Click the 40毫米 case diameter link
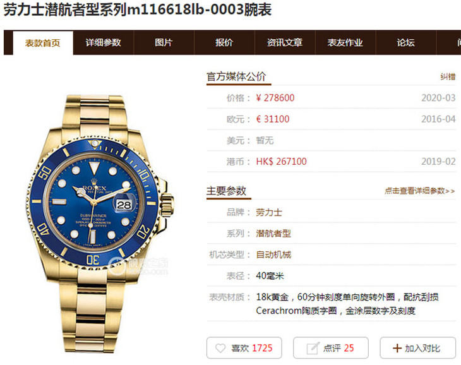This screenshot has height=365, width=461. (x=270, y=276)
